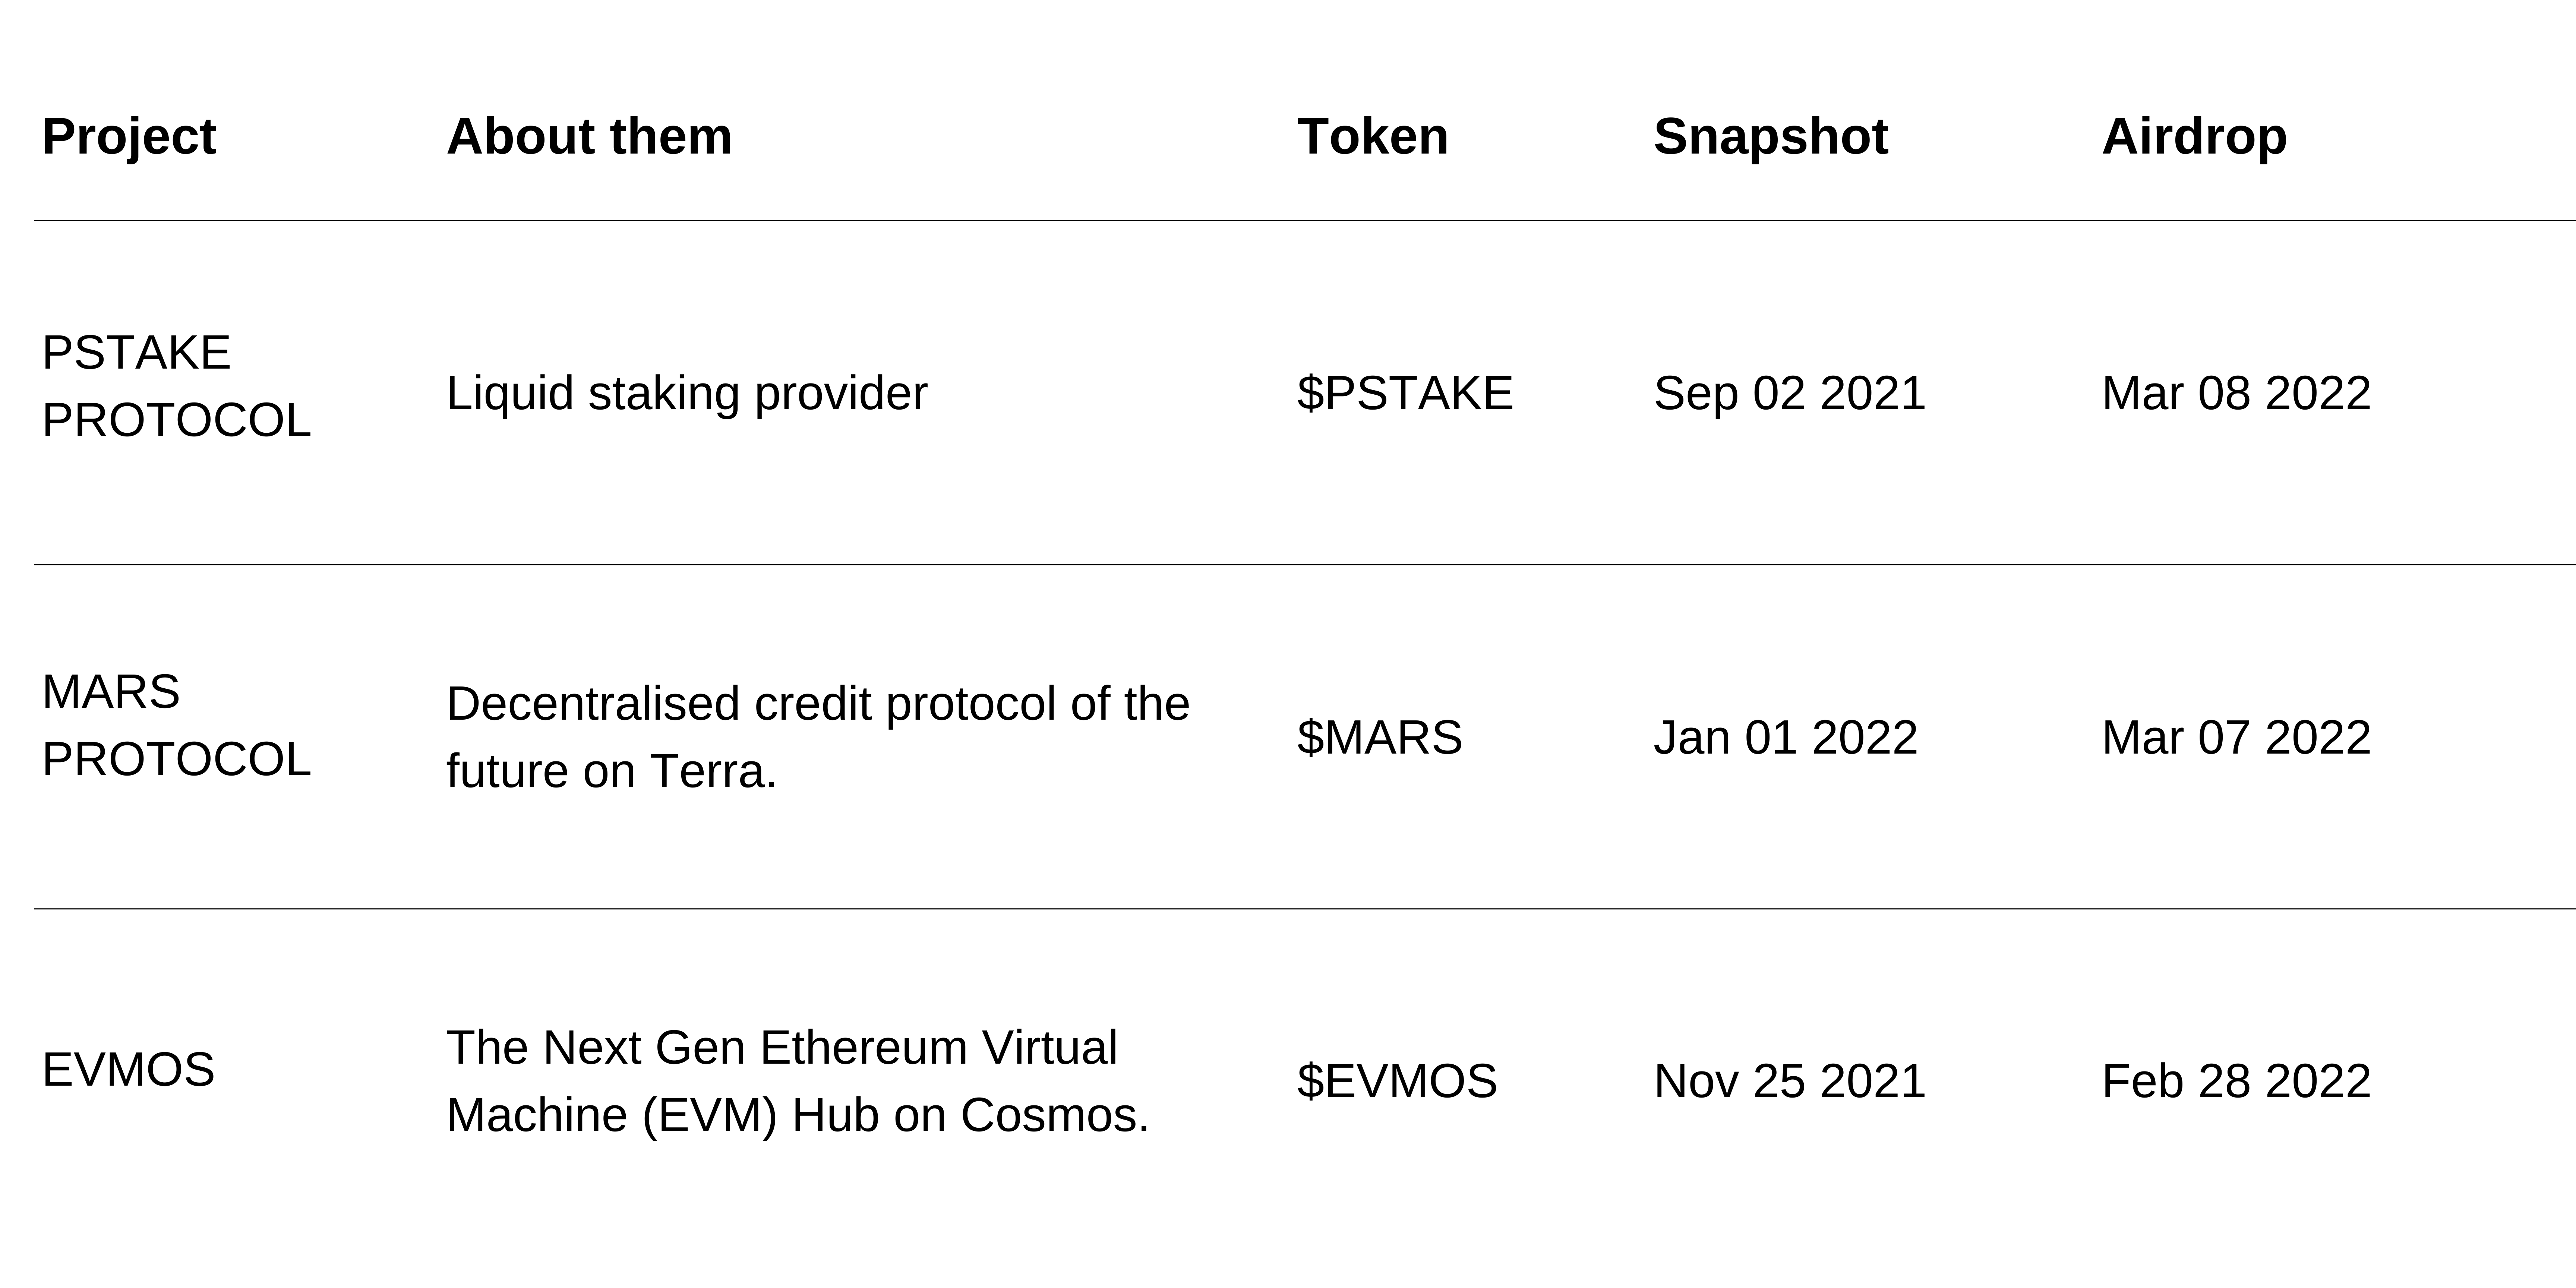
Task: Click the Decentralised credit protocol description
Action: click(x=818, y=737)
